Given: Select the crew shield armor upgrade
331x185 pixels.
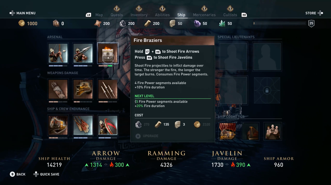Looking at the screenshot, I should click(108, 125).
